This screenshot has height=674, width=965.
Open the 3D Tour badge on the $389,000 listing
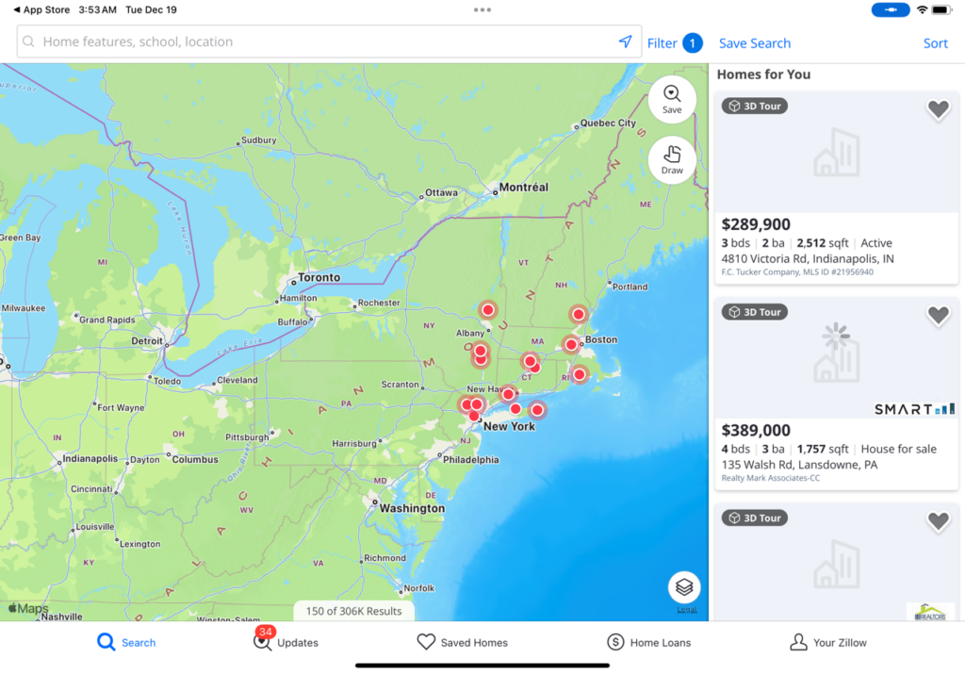point(755,312)
